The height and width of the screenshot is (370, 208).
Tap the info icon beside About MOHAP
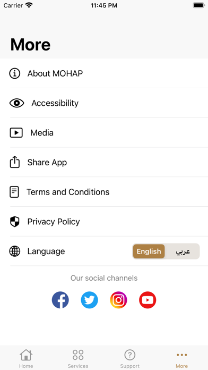click(15, 73)
